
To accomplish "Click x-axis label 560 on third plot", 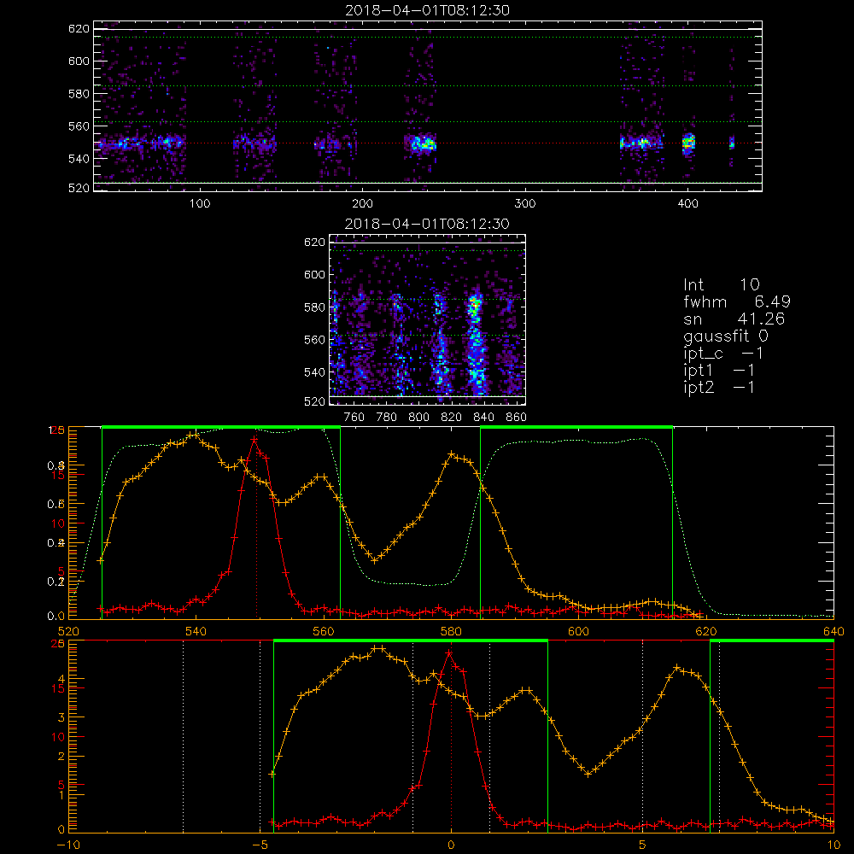I will [324, 631].
